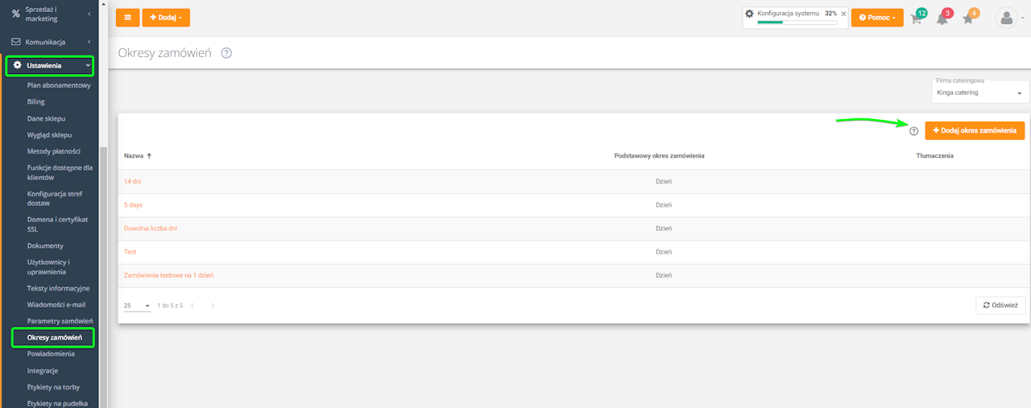Expand the Firma cateringowa dropdown
The height and width of the screenshot is (408, 1031).
979,93
